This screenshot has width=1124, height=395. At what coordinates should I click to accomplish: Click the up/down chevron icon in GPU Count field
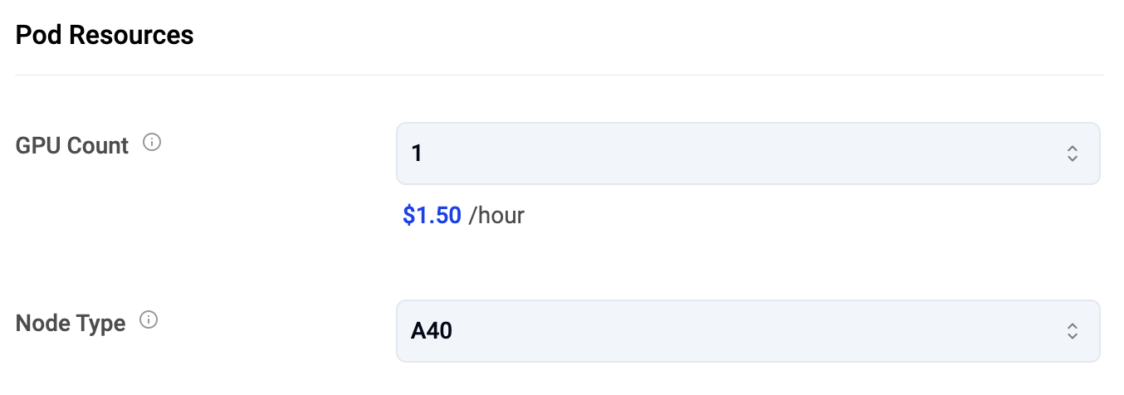coord(1072,154)
